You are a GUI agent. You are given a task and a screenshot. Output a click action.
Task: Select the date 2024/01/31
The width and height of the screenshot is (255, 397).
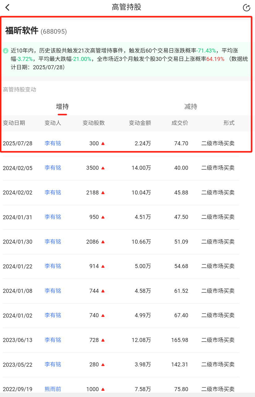pyautogui.click(x=18, y=217)
